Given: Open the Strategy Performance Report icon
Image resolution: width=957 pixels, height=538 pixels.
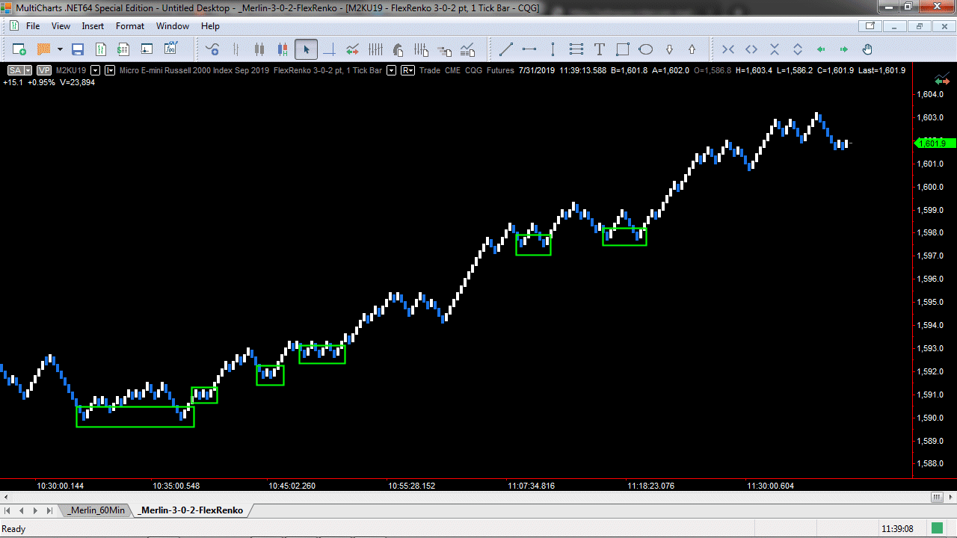Looking at the screenshot, I should coord(468,49).
